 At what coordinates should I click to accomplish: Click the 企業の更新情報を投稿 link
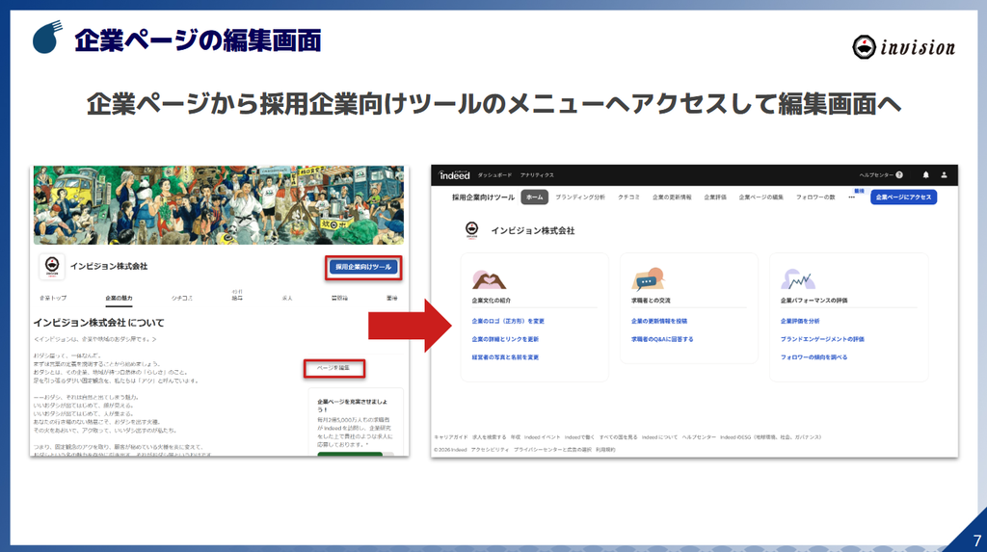(x=659, y=321)
